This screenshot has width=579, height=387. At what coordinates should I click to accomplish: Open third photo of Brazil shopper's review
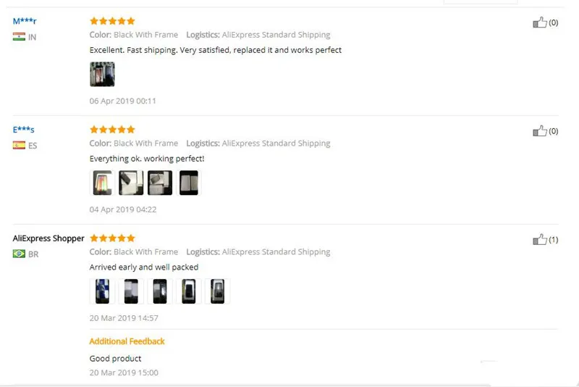click(x=160, y=291)
